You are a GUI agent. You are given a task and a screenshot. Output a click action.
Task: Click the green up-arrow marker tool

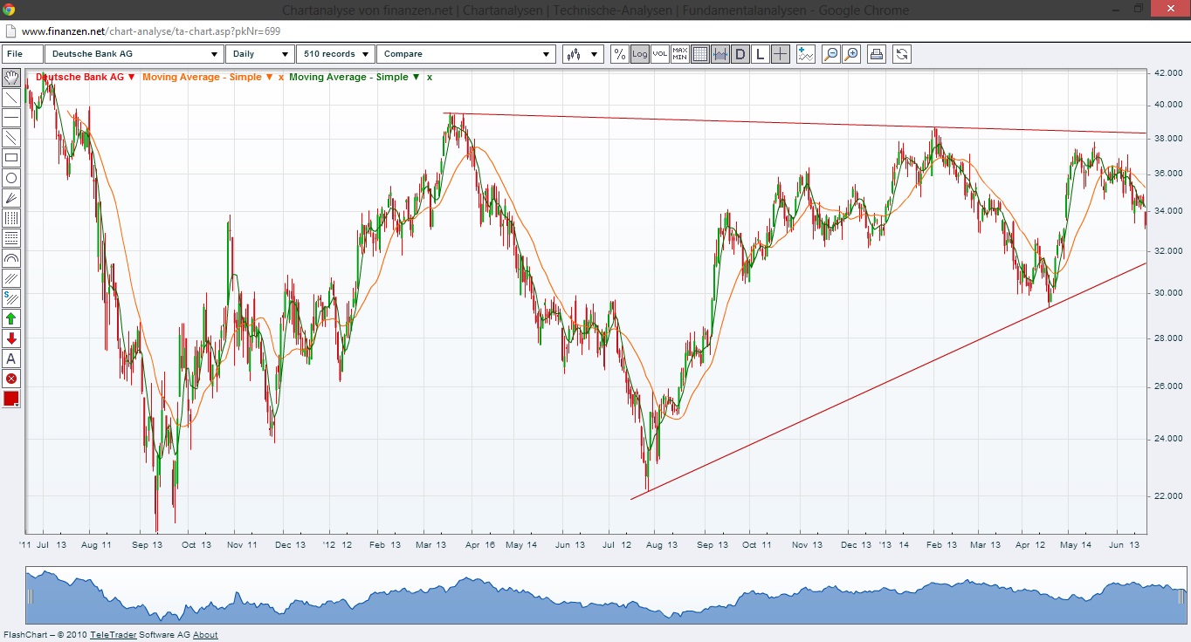[x=11, y=318]
